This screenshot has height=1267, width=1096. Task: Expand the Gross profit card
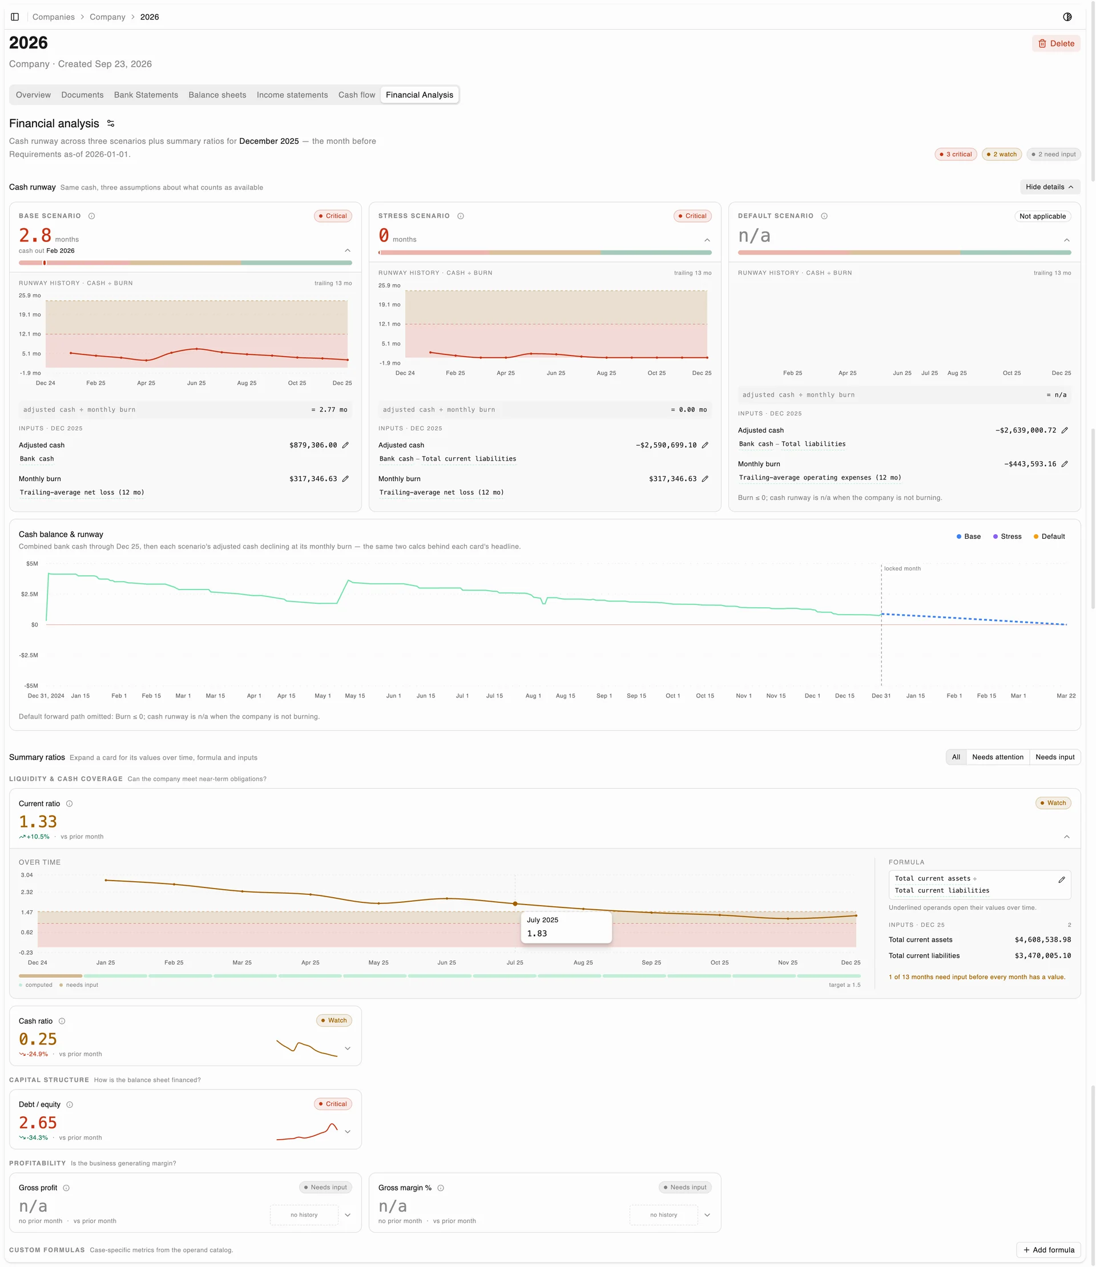348,1215
